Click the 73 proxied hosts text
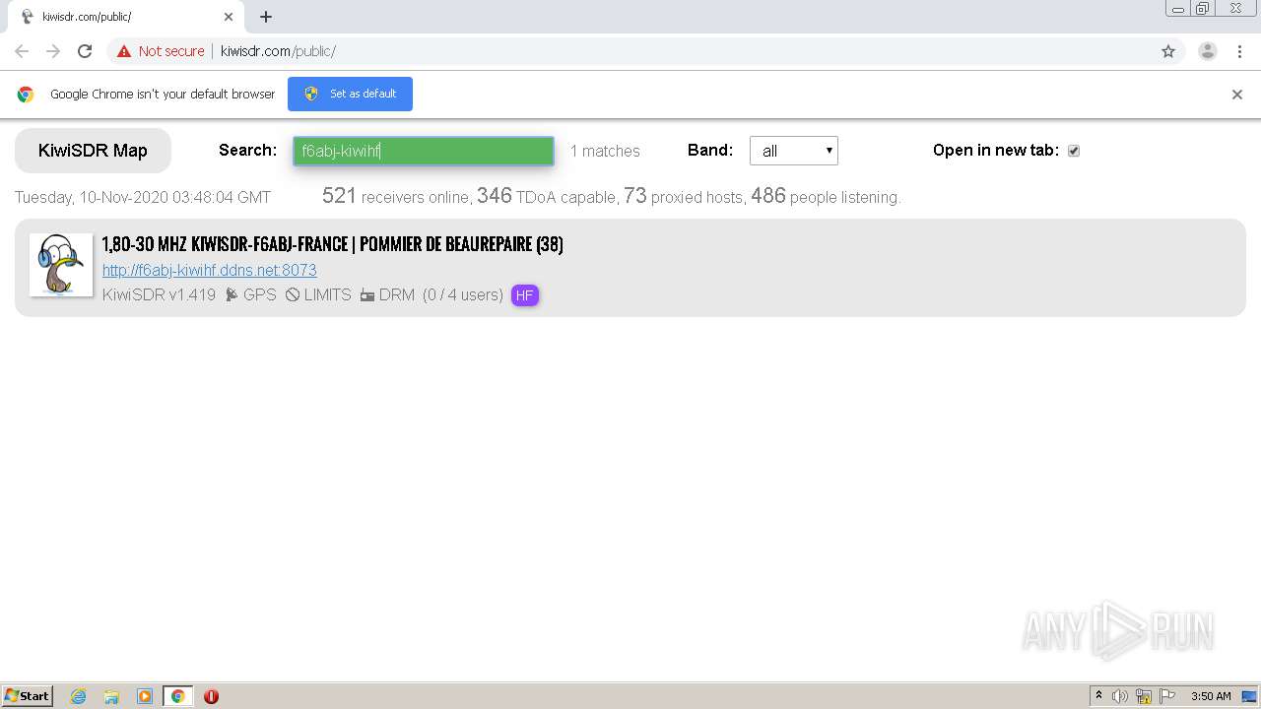Image resolution: width=1261 pixels, height=709 pixels. (x=684, y=196)
